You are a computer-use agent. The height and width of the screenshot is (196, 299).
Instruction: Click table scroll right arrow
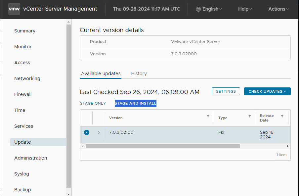(288, 146)
